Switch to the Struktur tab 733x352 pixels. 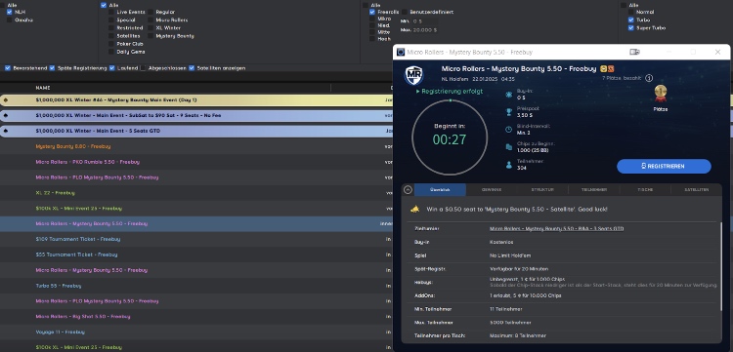click(542, 190)
